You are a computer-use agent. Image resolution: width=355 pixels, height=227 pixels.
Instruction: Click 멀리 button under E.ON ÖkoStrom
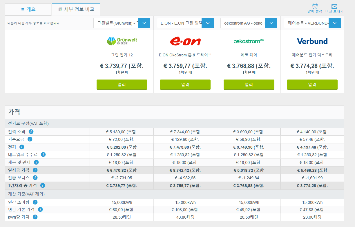point(185,84)
